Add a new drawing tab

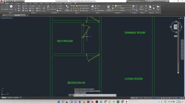click(27, 15)
